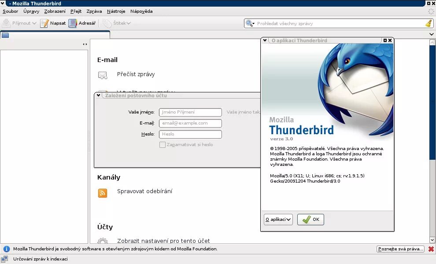Open the Adresář address book icon

point(73,23)
